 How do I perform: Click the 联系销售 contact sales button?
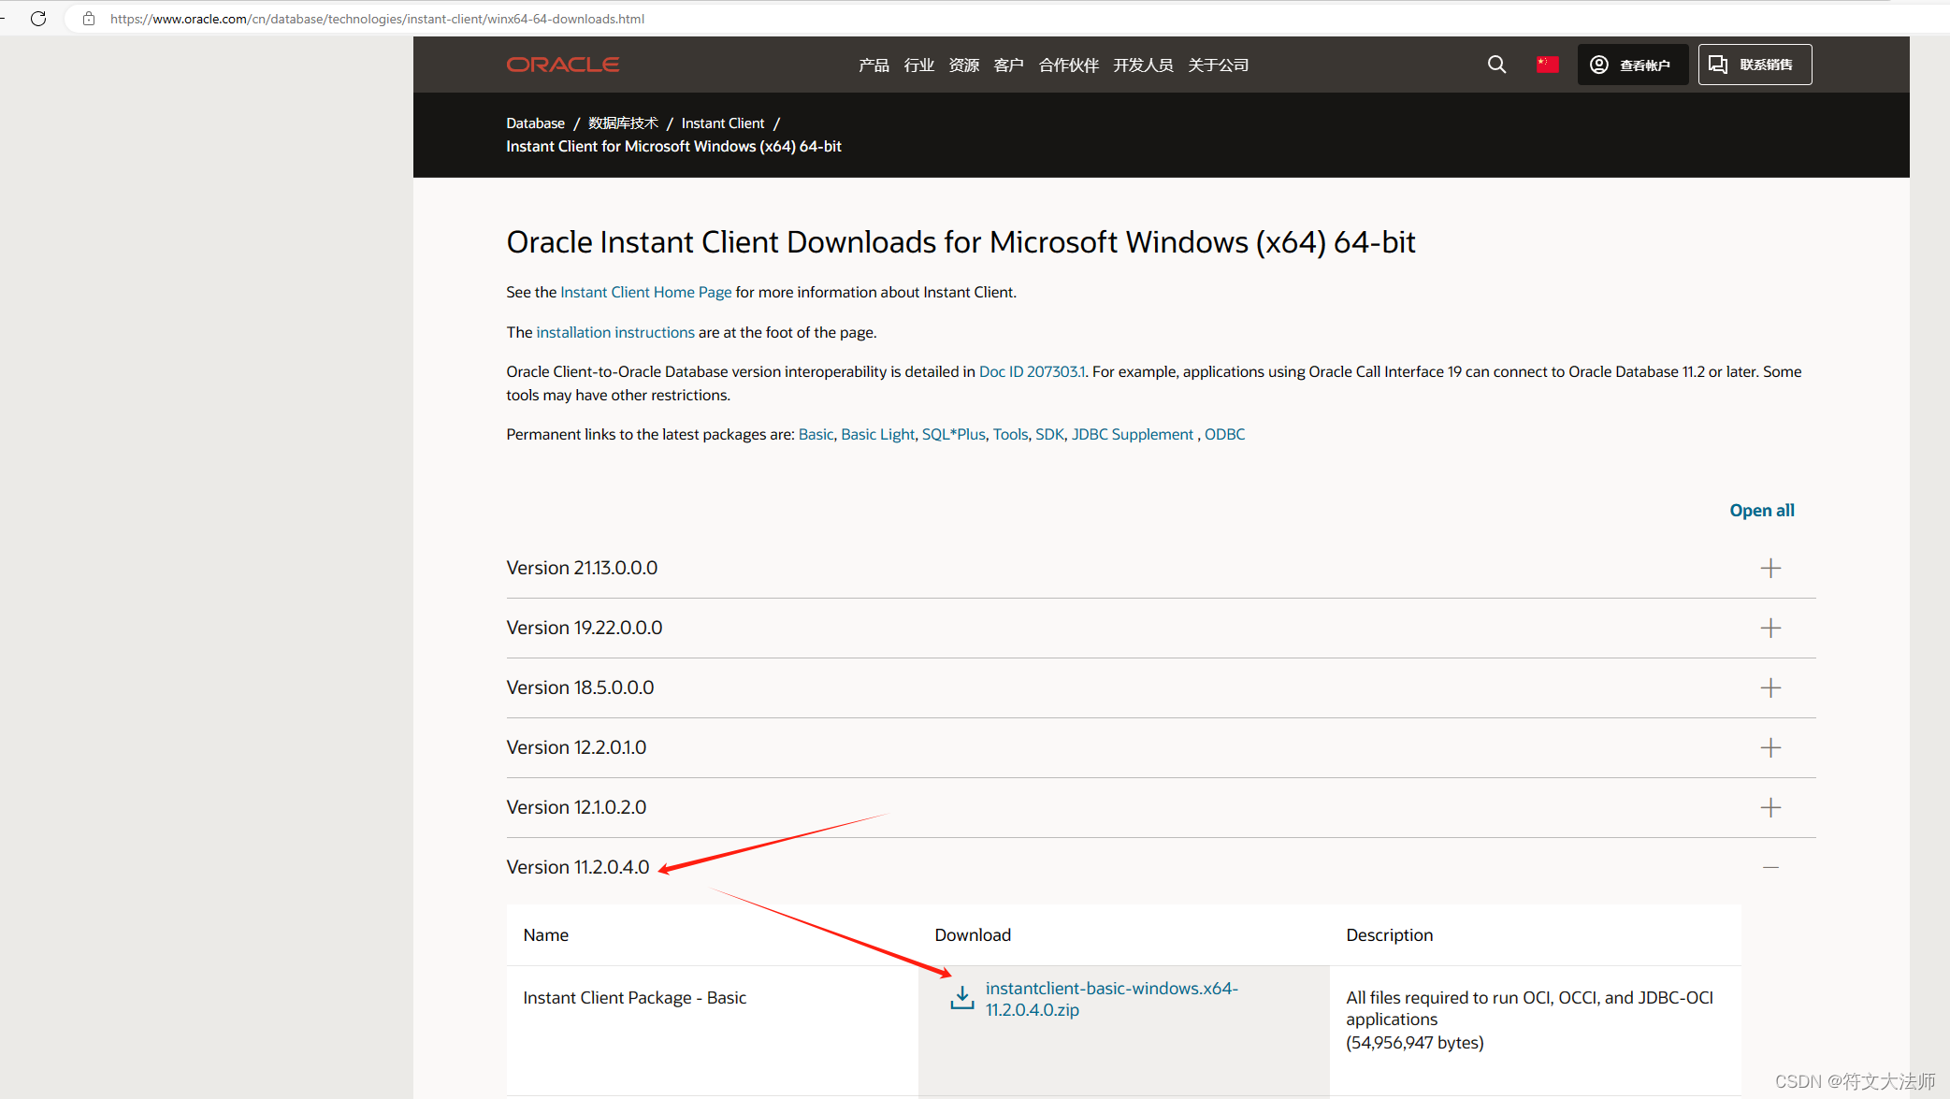point(1755,65)
